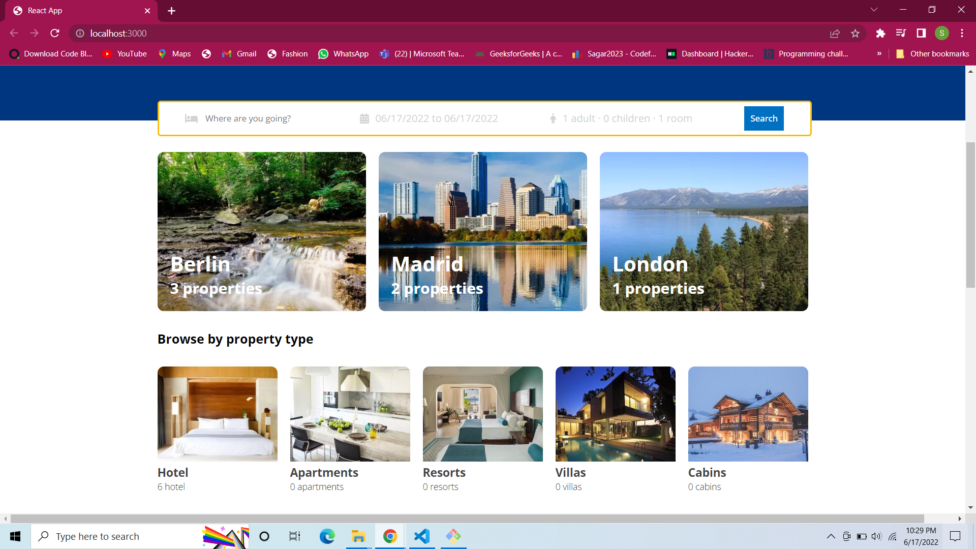Open the Berlin destination card
The image size is (976, 549).
261,231
